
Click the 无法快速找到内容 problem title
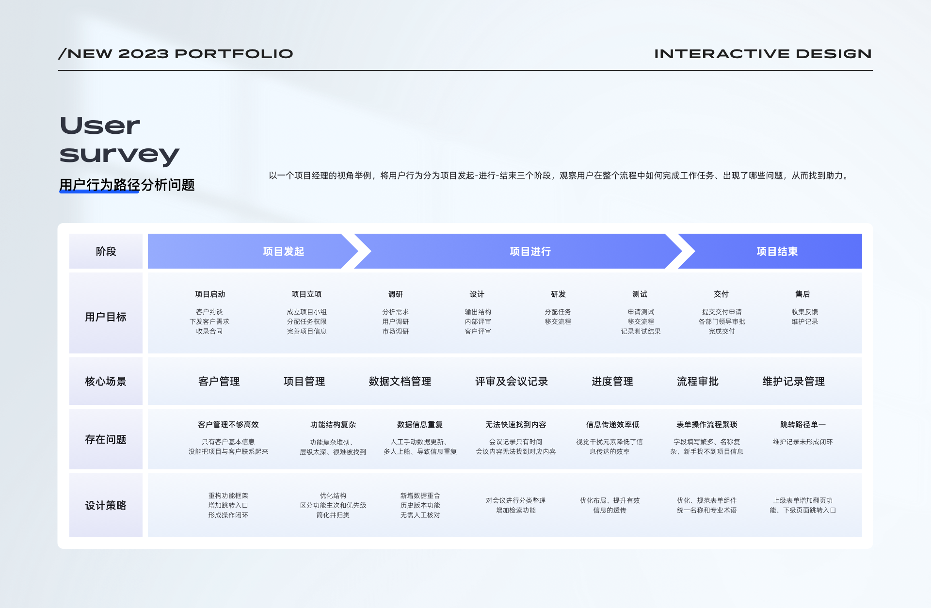coord(516,425)
